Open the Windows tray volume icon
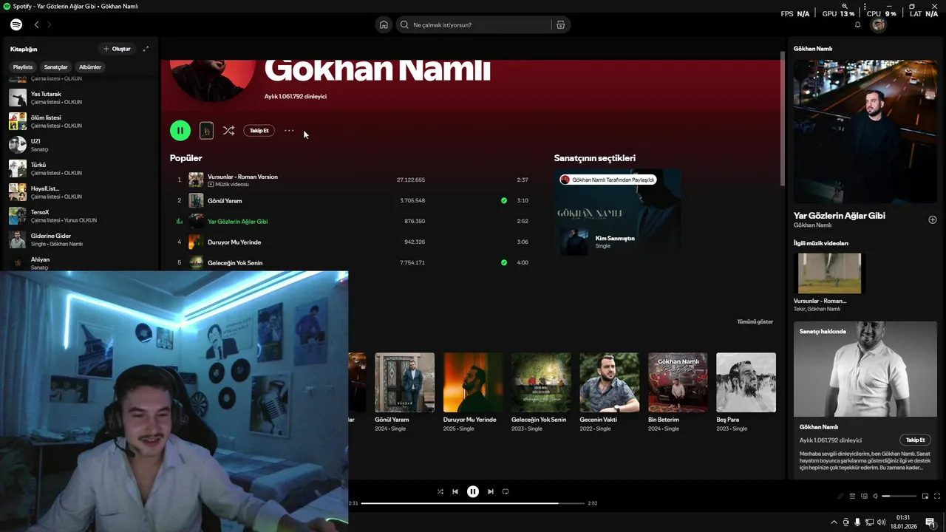946x532 pixels. coord(881,522)
